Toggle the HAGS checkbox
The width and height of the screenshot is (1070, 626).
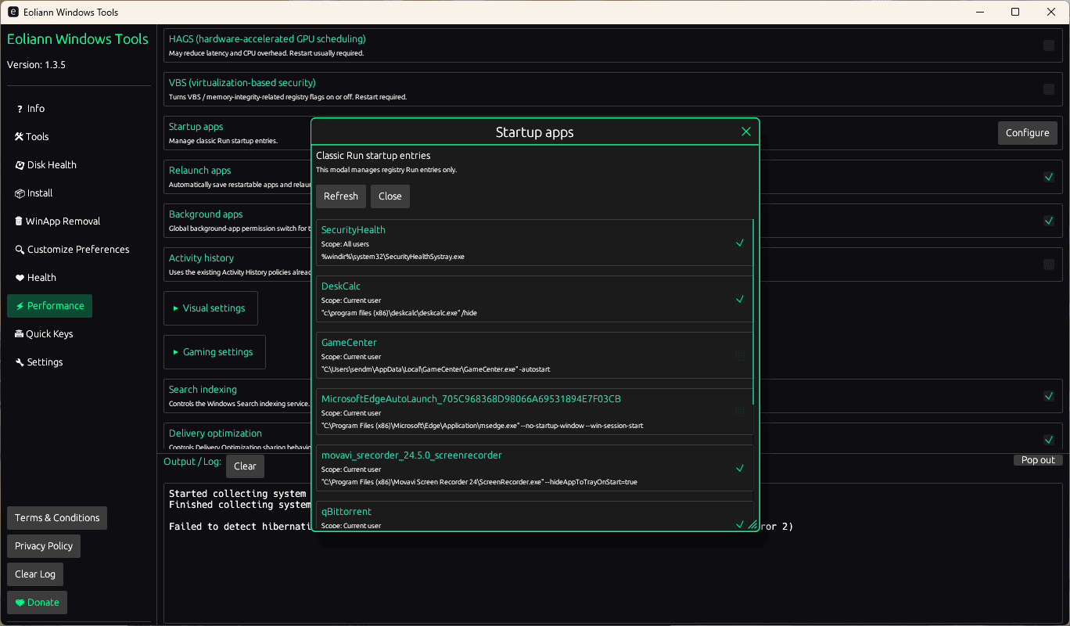point(1049,45)
